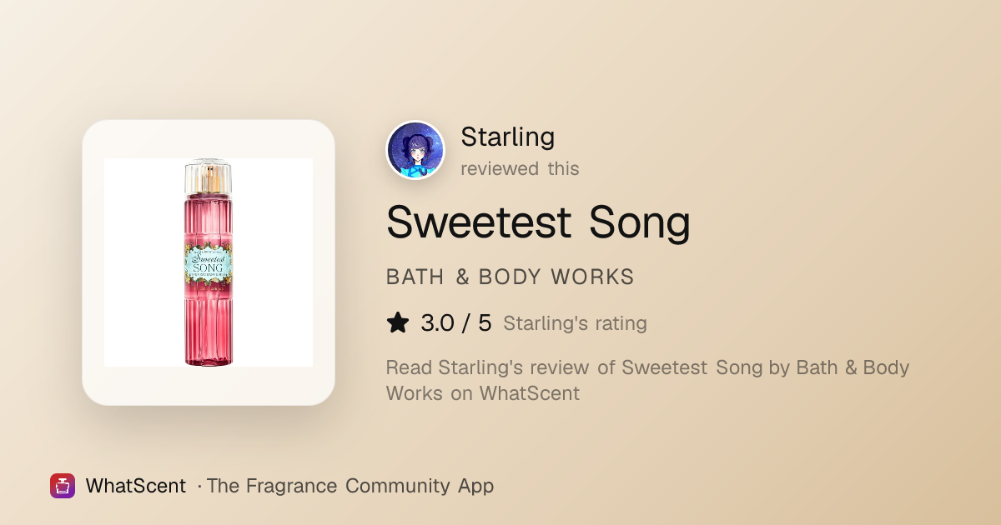The width and height of the screenshot is (1001, 525).
Task: Select the clear spray cap on the bottle
Action: point(208,177)
